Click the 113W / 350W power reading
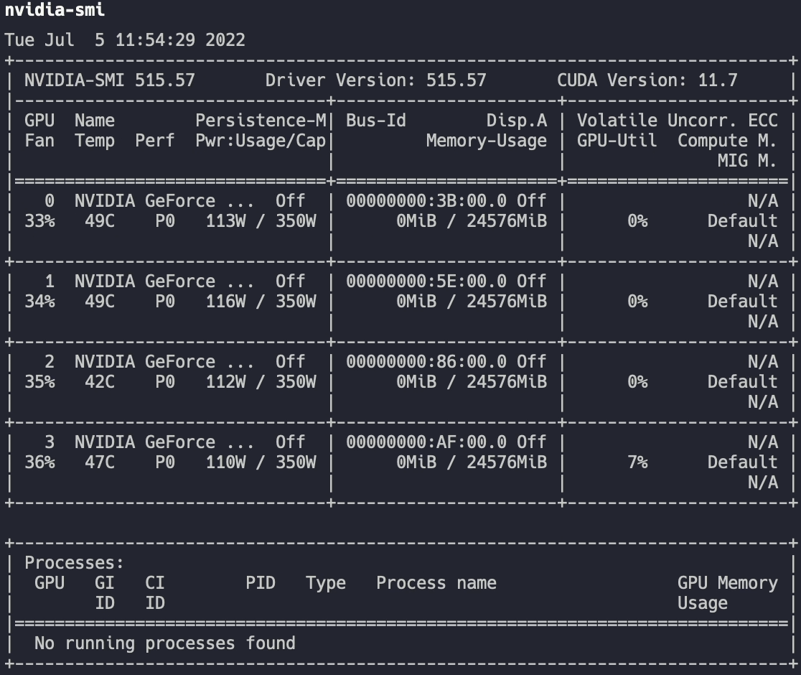Screen dimensions: 801x675 [x=261, y=221]
